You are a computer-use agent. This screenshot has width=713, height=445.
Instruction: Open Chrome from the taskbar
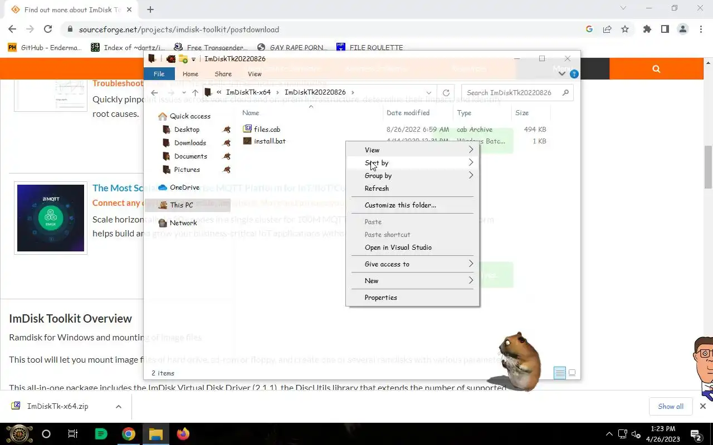click(129, 434)
